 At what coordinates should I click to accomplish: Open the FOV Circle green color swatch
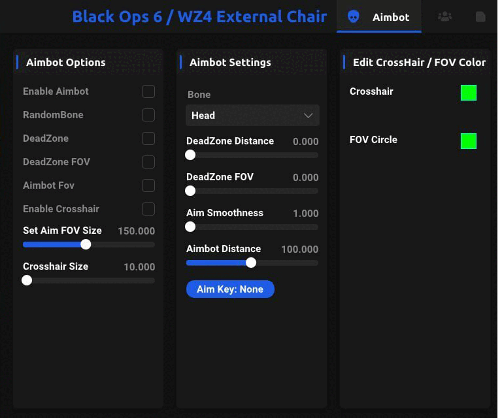tap(469, 141)
